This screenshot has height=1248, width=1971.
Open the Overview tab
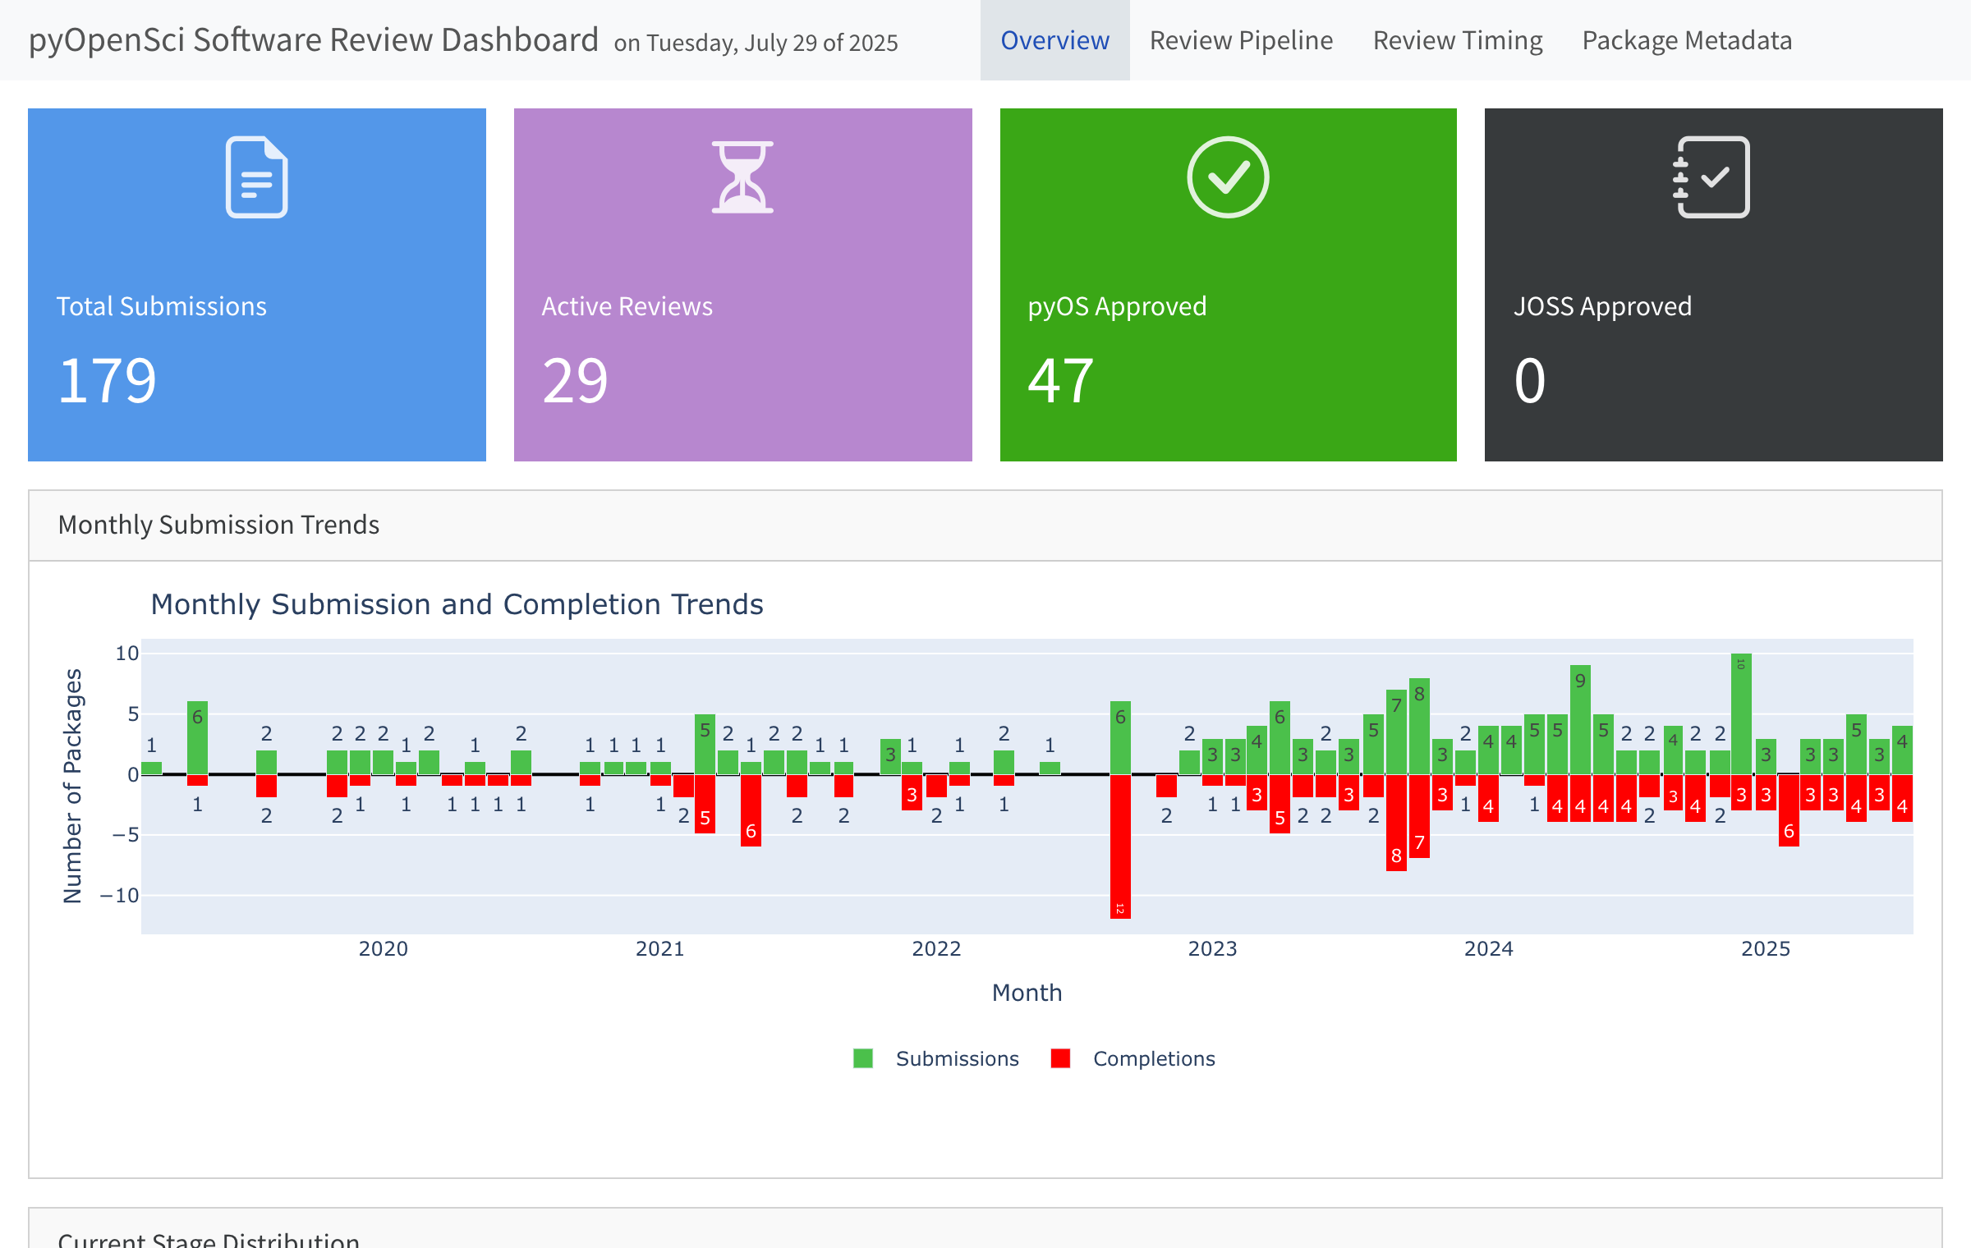pos(1054,40)
